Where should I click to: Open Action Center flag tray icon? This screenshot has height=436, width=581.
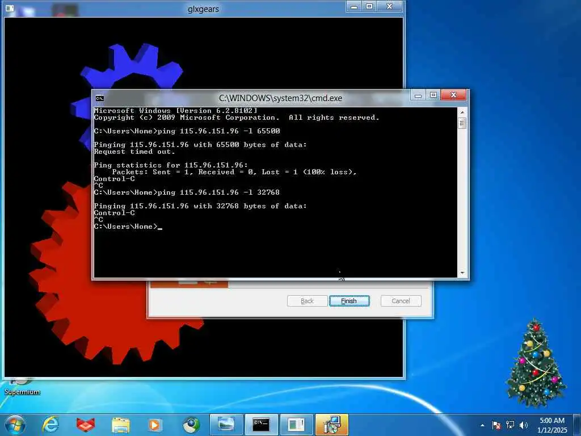click(496, 425)
